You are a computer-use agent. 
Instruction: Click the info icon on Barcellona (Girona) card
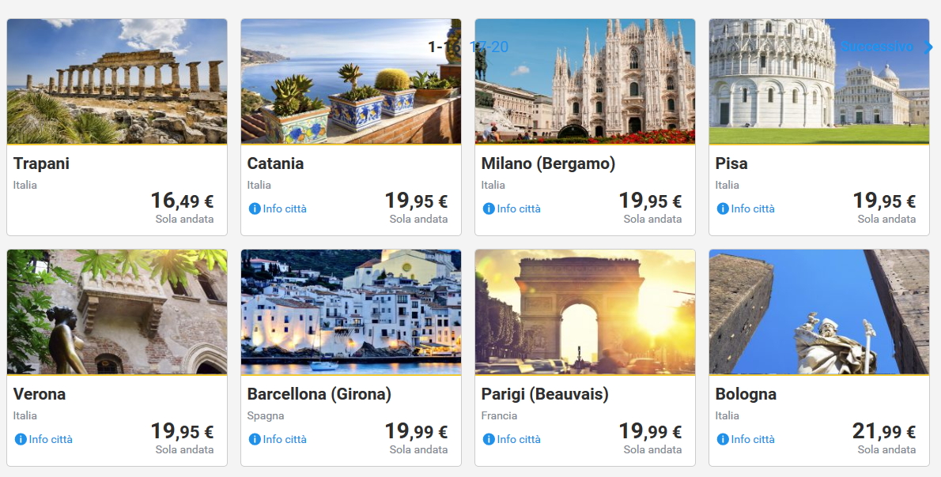(255, 440)
